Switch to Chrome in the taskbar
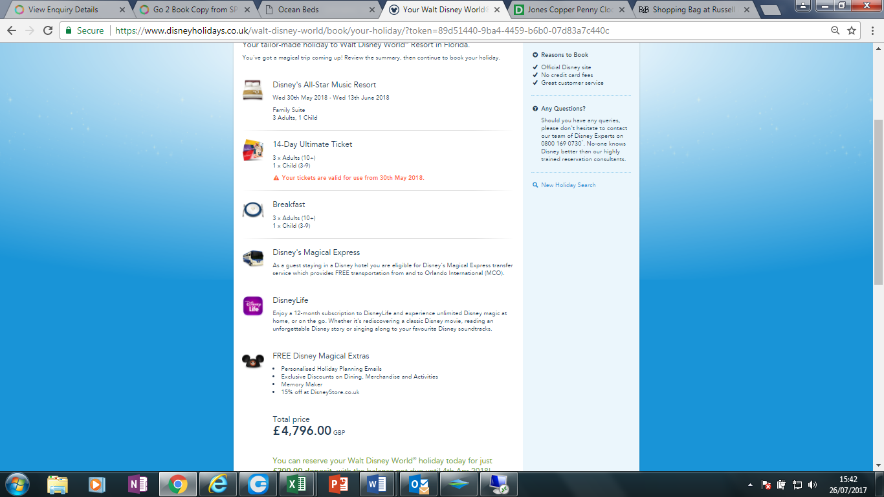The height and width of the screenshot is (497, 884). pos(178,484)
